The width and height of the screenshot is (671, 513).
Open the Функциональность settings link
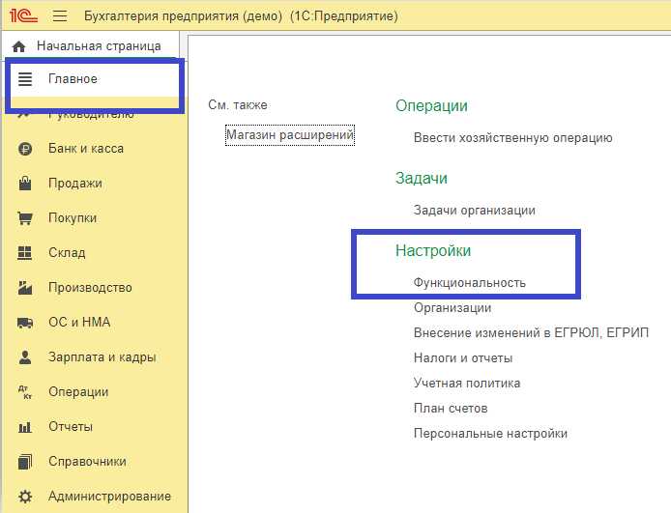point(470,283)
